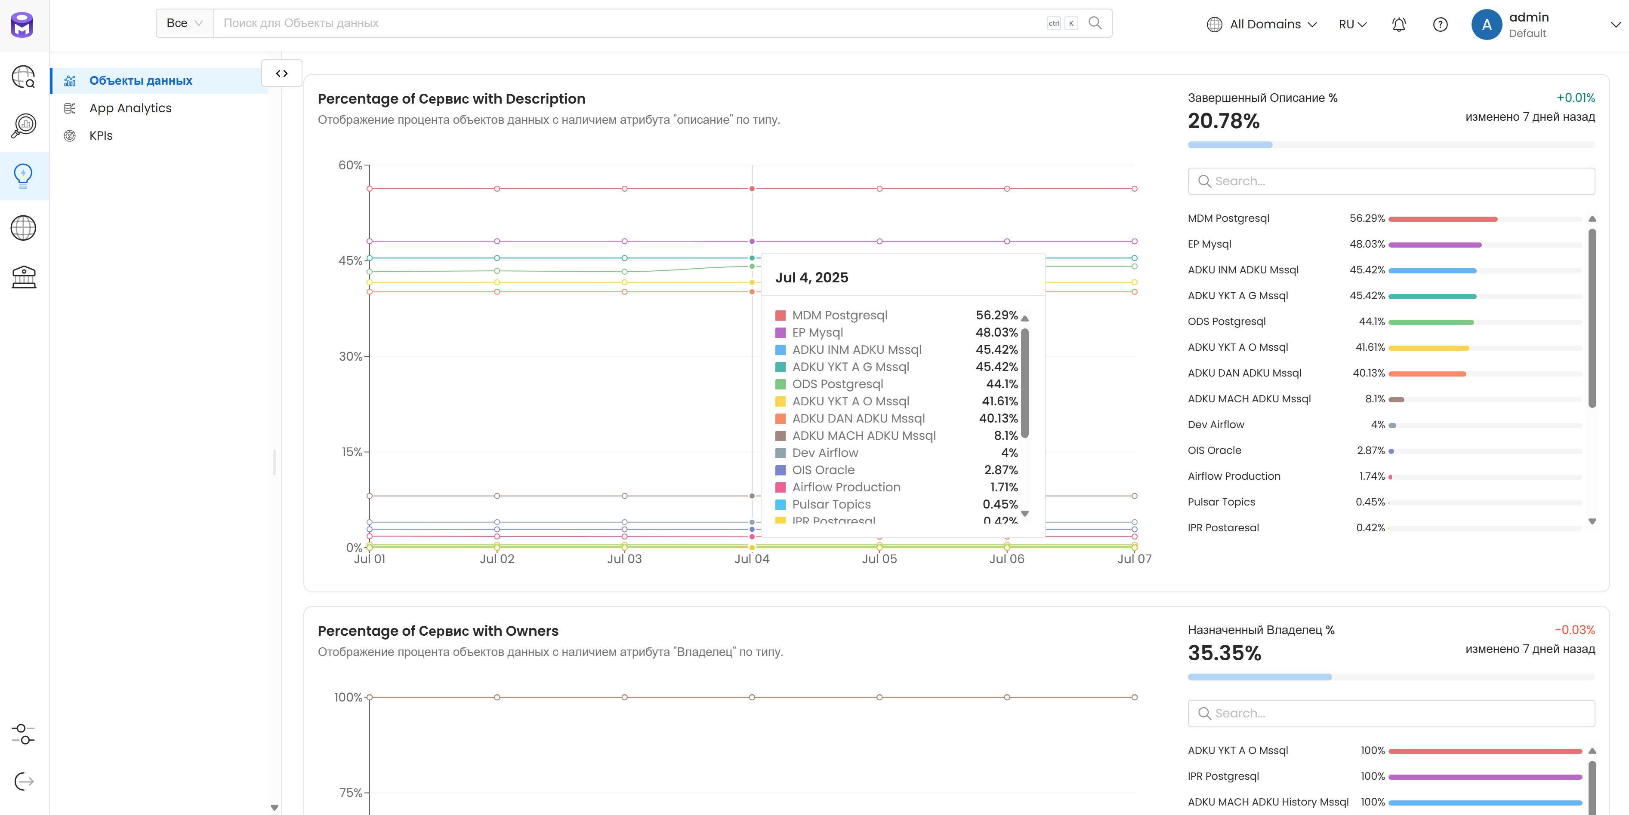Click the help question mark icon
This screenshot has height=815, width=1629.
click(x=1440, y=25)
